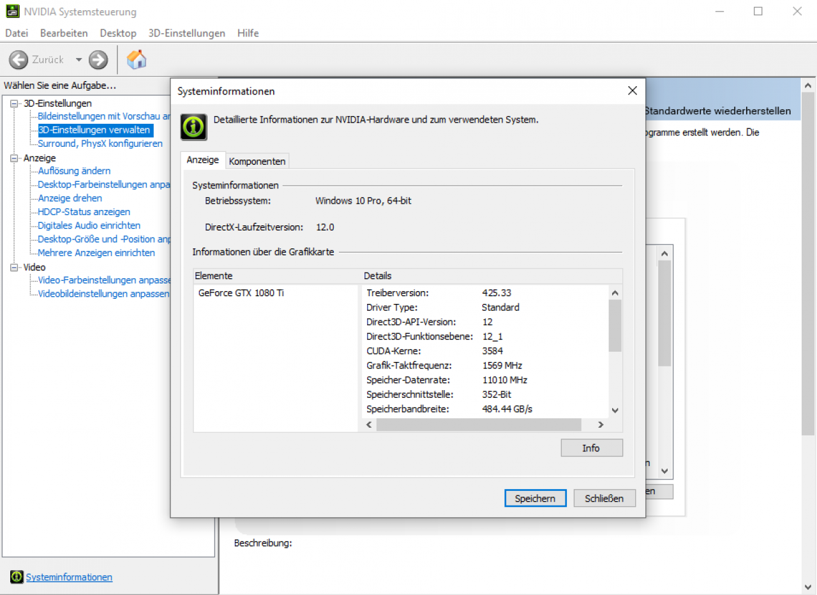Open the back history dropdown arrow
The width and height of the screenshot is (817, 595).
pyautogui.click(x=79, y=60)
